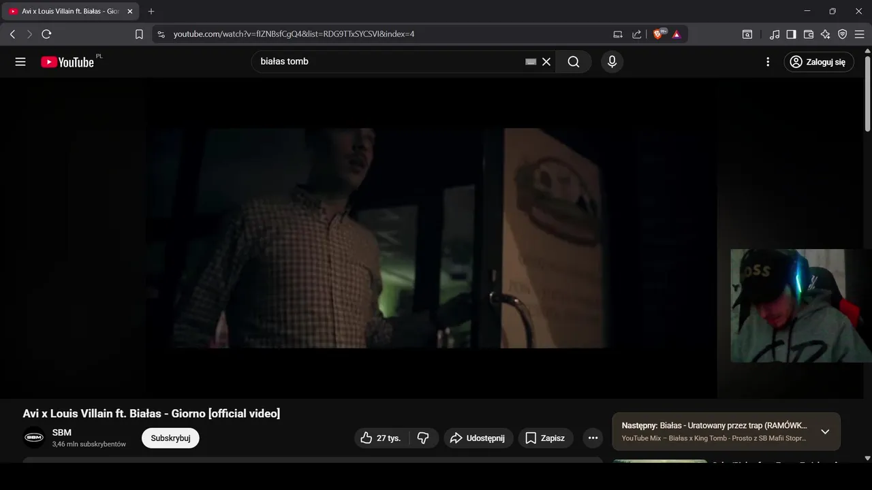This screenshot has height=490, width=872.
Task: Open the Brave Wallet icon
Action: point(809,34)
